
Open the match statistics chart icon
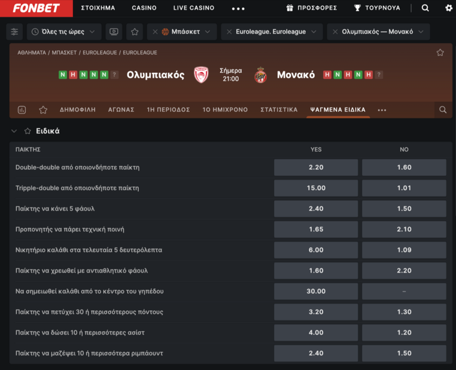(x=22, y=110)
